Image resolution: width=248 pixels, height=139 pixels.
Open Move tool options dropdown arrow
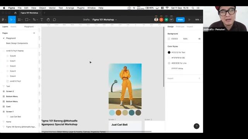tap(14, 20)
